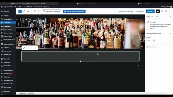This screenshot has height=97, width=173.
Task: Click Редактировать в Elementor button
Action: [x=74, y=11]
